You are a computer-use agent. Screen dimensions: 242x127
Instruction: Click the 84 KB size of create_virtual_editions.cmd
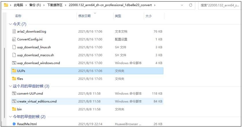[x=158, y=101]
